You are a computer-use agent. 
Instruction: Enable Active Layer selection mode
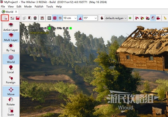11,27
